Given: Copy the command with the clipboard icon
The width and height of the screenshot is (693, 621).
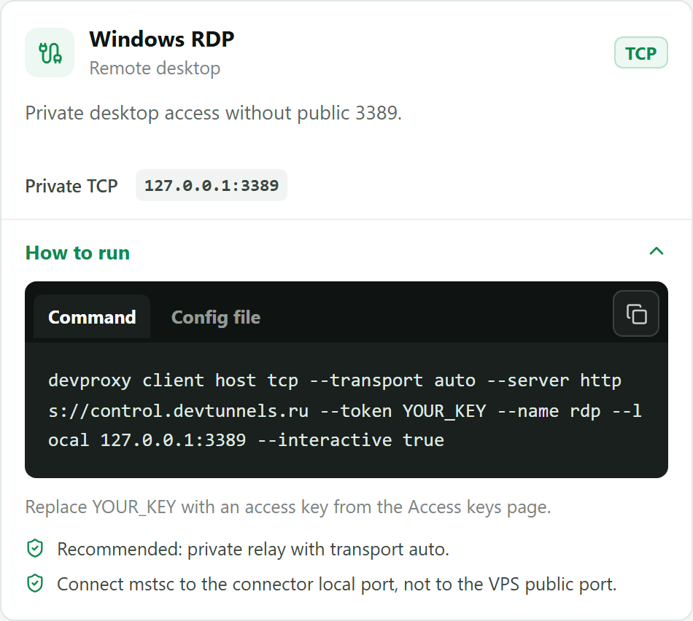Looking at the screenshot, I should (636, 313).
